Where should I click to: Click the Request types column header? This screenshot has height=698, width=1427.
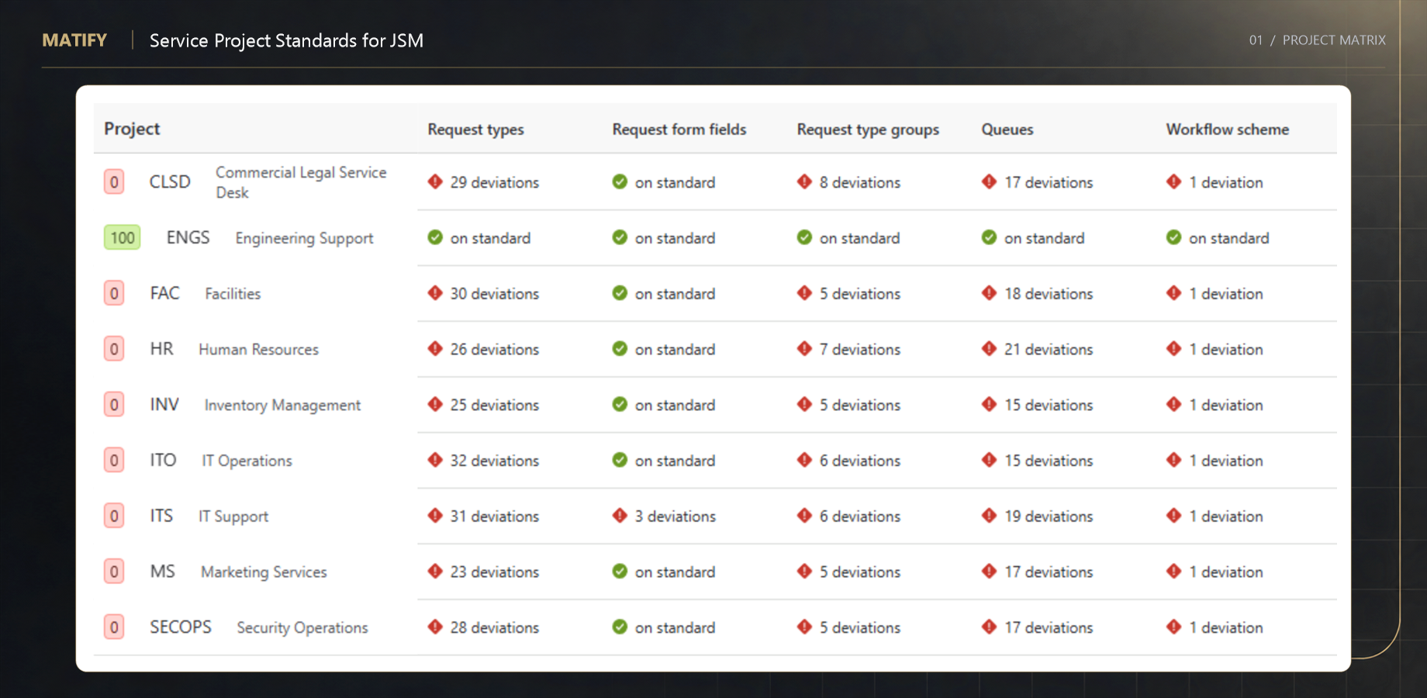tap(475, 130)
